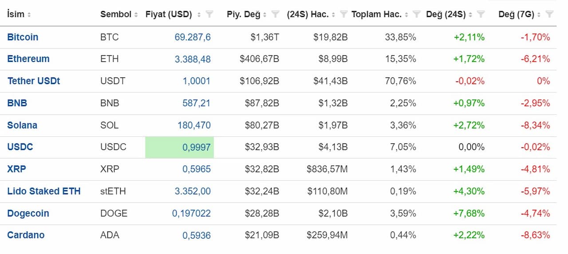
Task: Click Solana price 180,470
Action: [194, 125]
